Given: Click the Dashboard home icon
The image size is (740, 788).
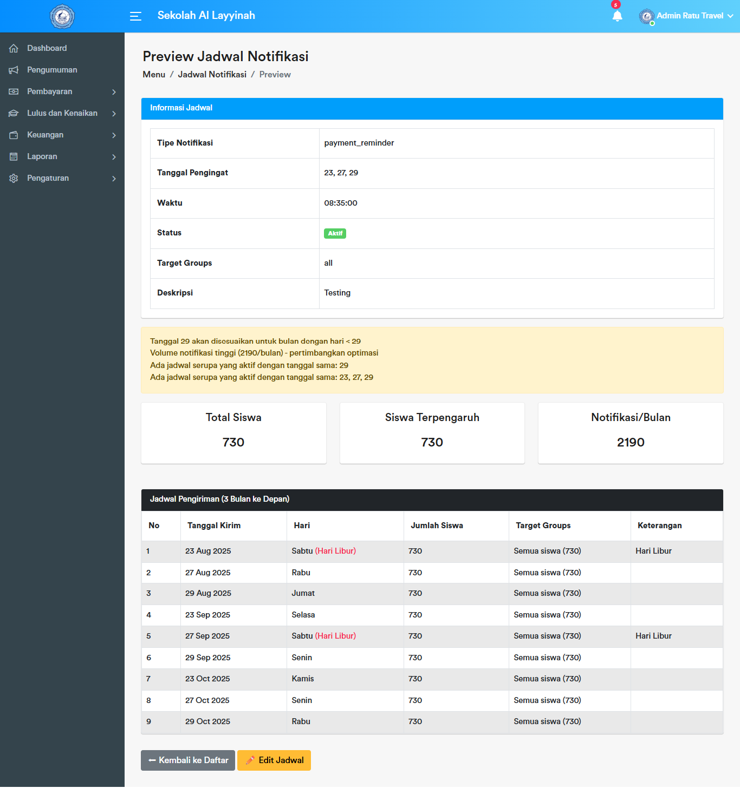Looking at the screenshot, I should (x=14, y=48).
